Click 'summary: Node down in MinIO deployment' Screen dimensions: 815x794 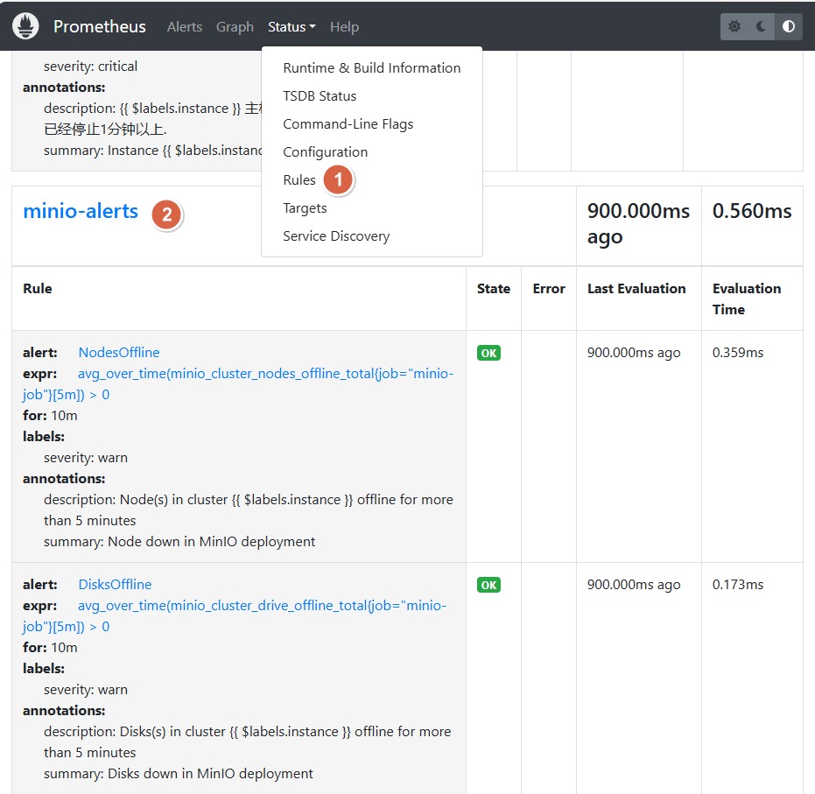click(179, 542)
